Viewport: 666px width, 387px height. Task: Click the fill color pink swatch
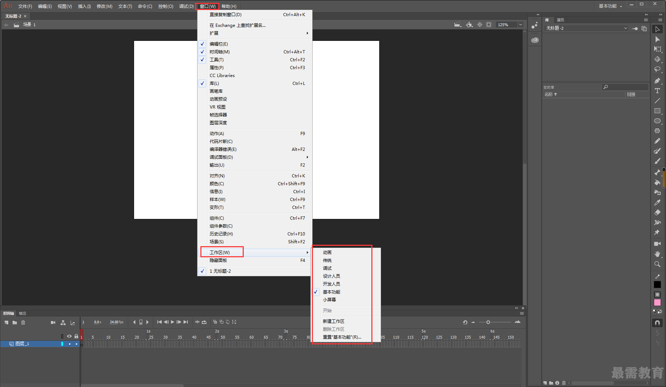[x=657, y=302]
